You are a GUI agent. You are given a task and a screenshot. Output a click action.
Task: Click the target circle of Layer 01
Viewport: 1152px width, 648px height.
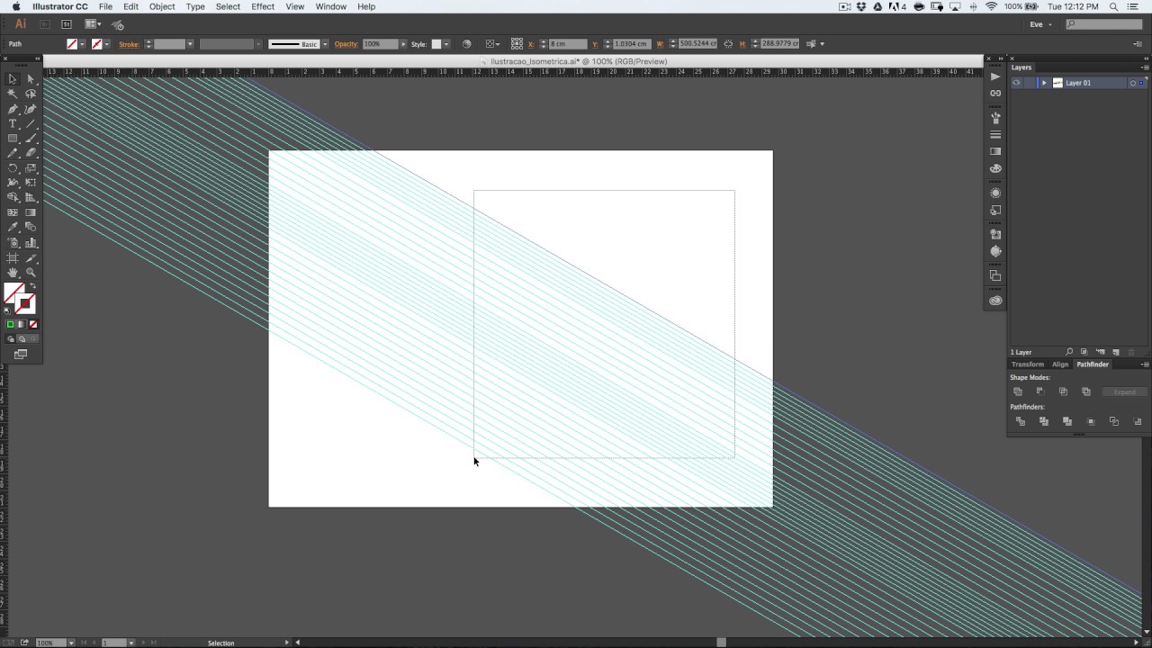(1133, 83)
